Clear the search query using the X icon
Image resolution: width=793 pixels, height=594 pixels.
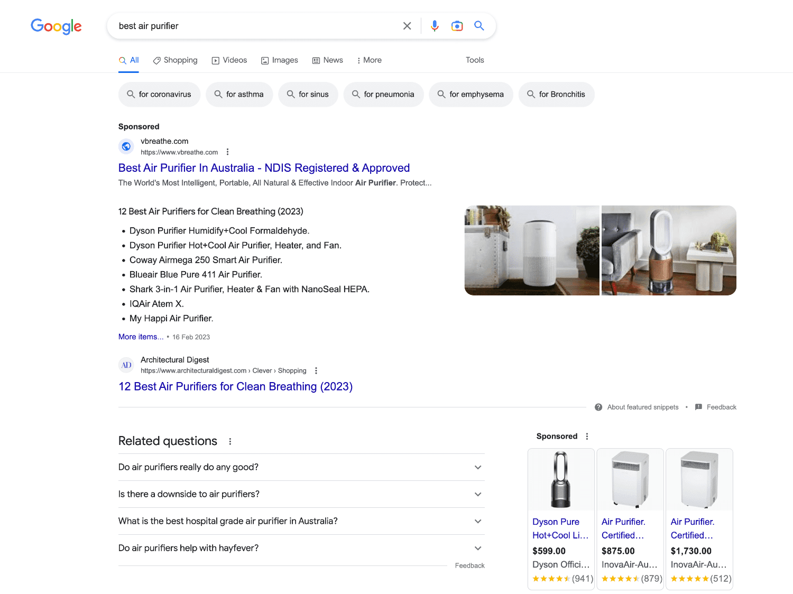coord(407,25)
